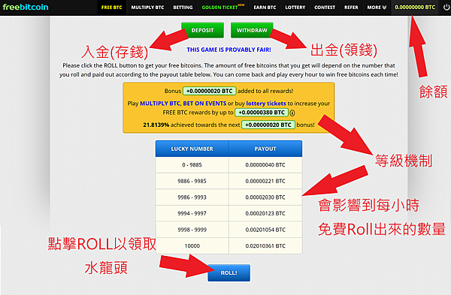Click the 10000 lucky number cell
Image resolution: width=451 pixels, height=295 pixels.
tap(192, 246)
